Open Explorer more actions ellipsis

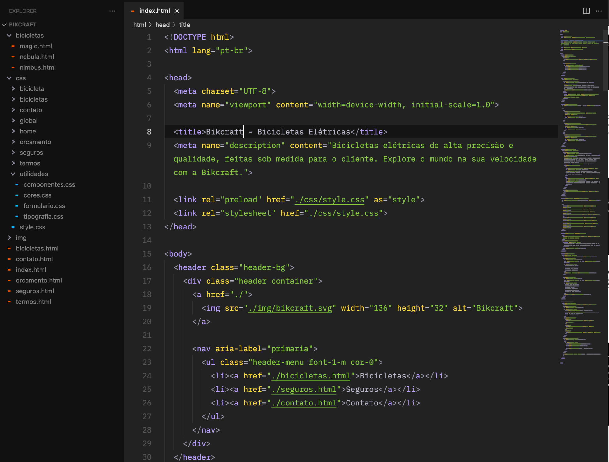(x=112, y=11)
